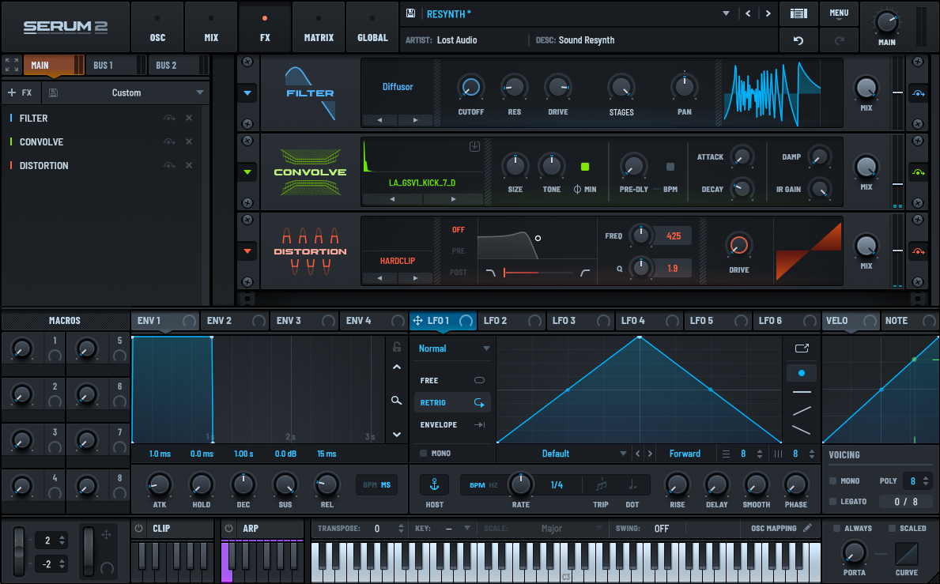940x584 pixels.
Task: Switch to the MATRIX tab
Action: tap(319, 27)
